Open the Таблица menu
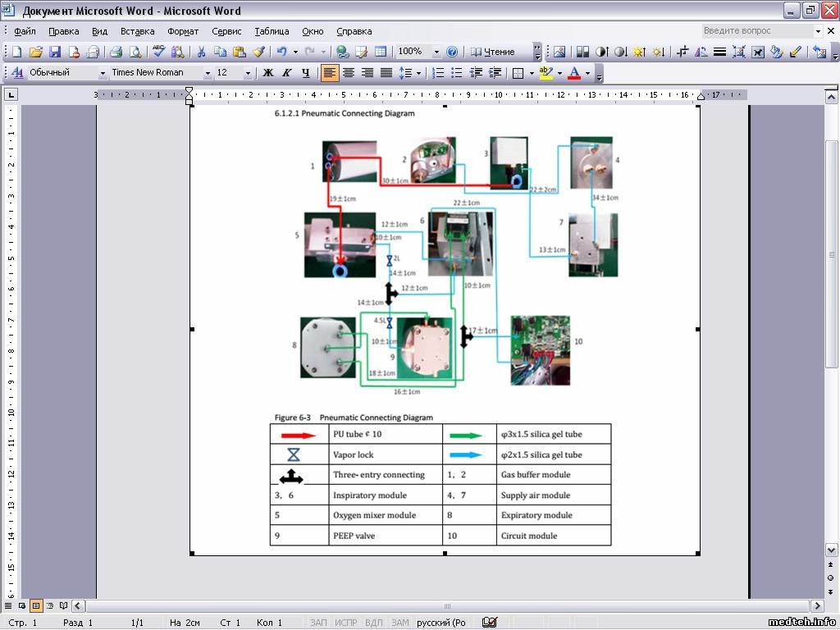 [272, 31]
